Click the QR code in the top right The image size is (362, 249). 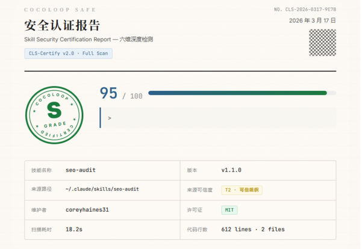click(x=322, y=41)
